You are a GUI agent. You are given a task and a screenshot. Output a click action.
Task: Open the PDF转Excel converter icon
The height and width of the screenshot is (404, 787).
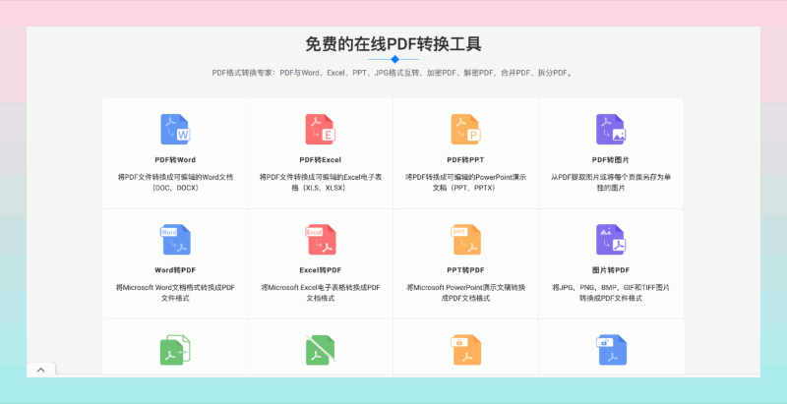point(321,130)
